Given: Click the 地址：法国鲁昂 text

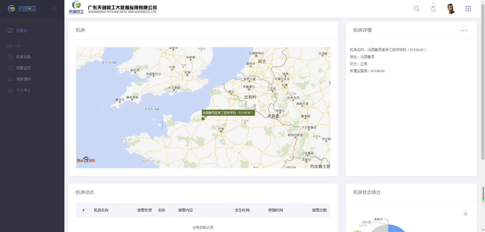Looking at the screenshot, I should pos(362,57).
